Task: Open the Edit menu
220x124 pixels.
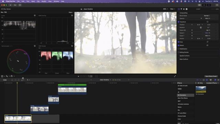Action: pos(23,1)
